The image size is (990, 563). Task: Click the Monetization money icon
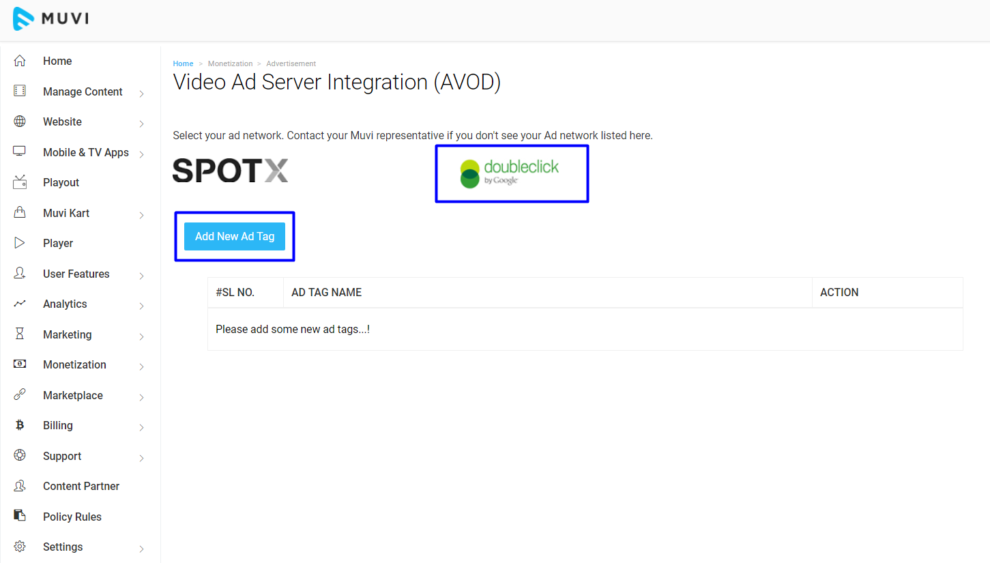pyautogui.click(x=20, y=364)
